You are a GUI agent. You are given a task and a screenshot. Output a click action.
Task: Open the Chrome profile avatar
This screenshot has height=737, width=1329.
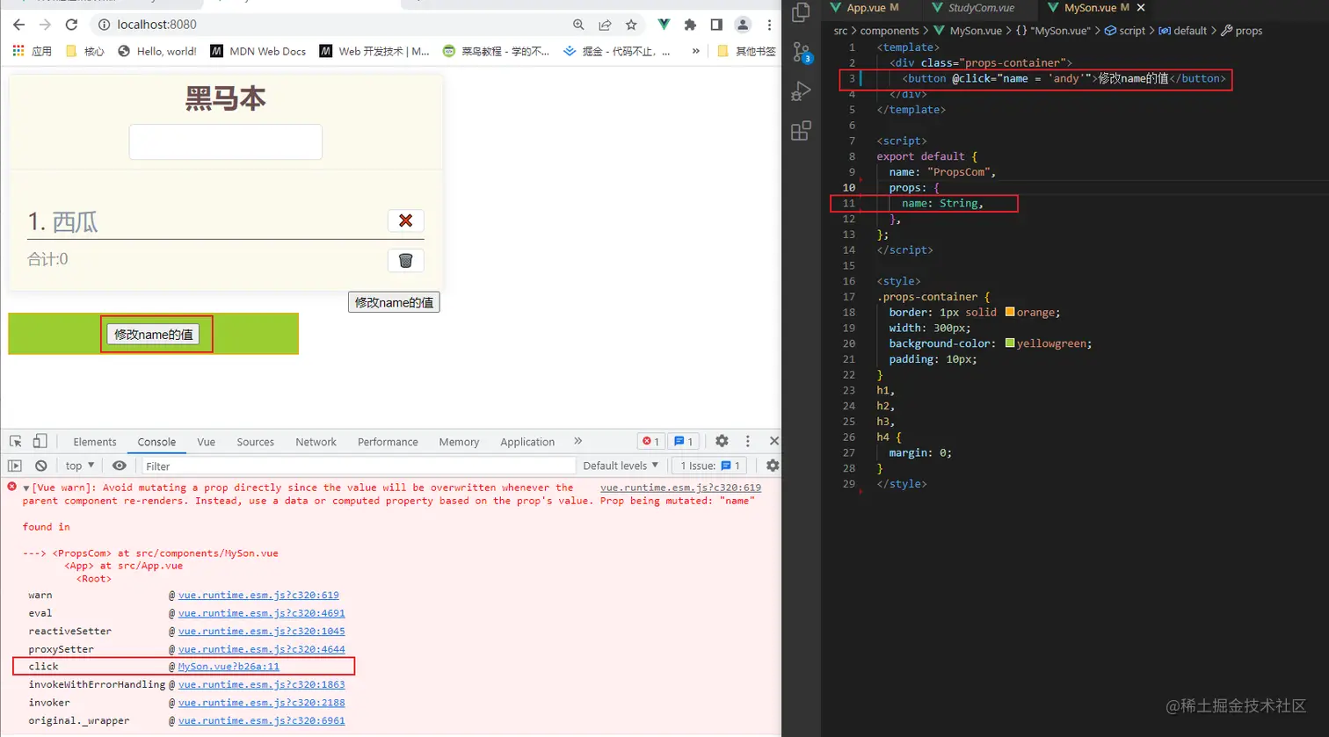(744, 25)
